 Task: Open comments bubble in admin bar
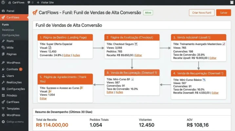[29, 3]
